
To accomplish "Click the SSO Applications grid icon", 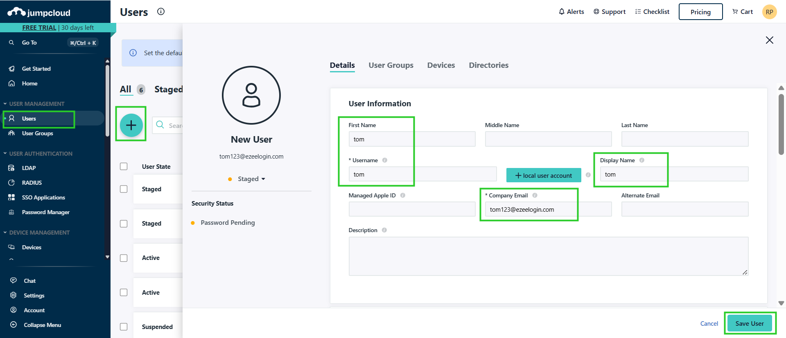I will pyautogui.click(x=11, y=197).
